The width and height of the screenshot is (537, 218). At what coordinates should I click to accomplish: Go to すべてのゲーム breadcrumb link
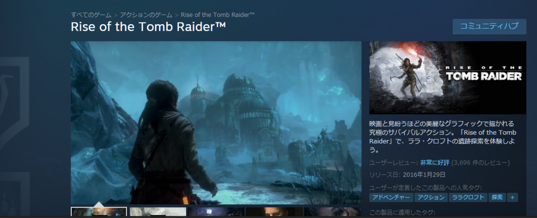[x=91, y=15]
